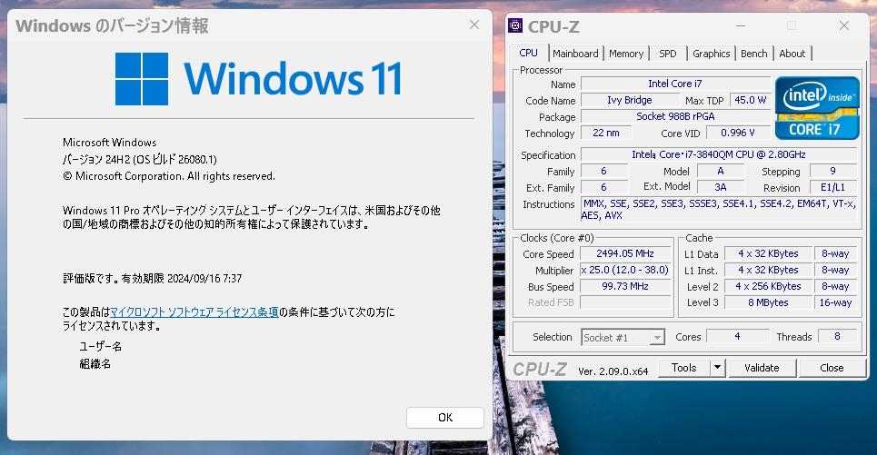Click the Cores value '4'
The width and height of the screenshot is (877, 455).
pos(737,336)
